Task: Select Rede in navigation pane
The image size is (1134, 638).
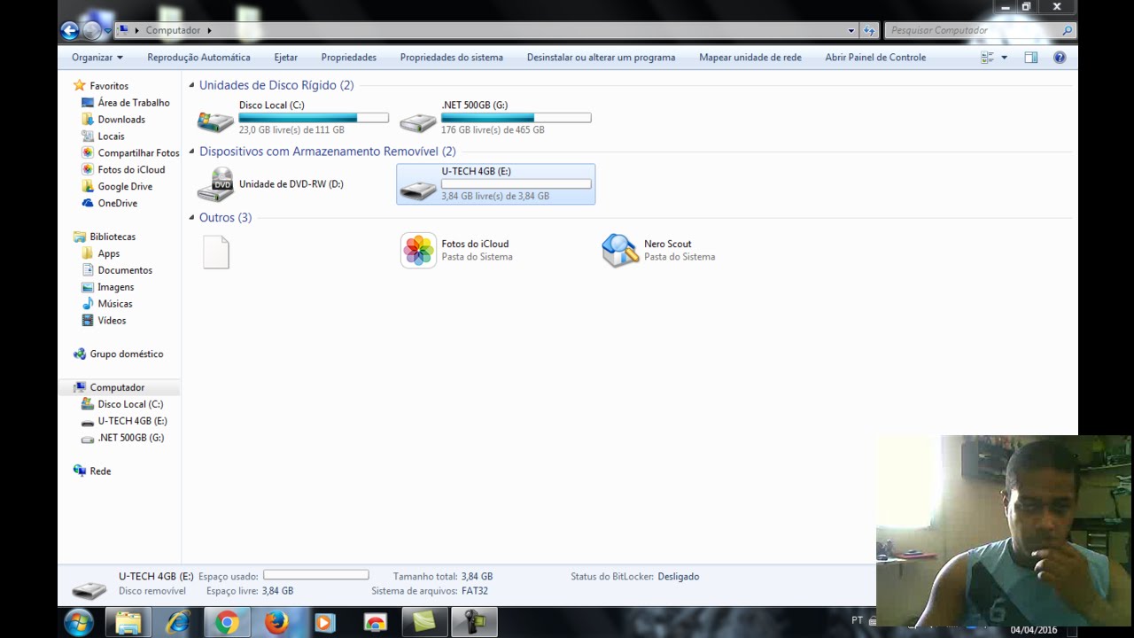Action: pyautogui.click(x=100, y=471)
